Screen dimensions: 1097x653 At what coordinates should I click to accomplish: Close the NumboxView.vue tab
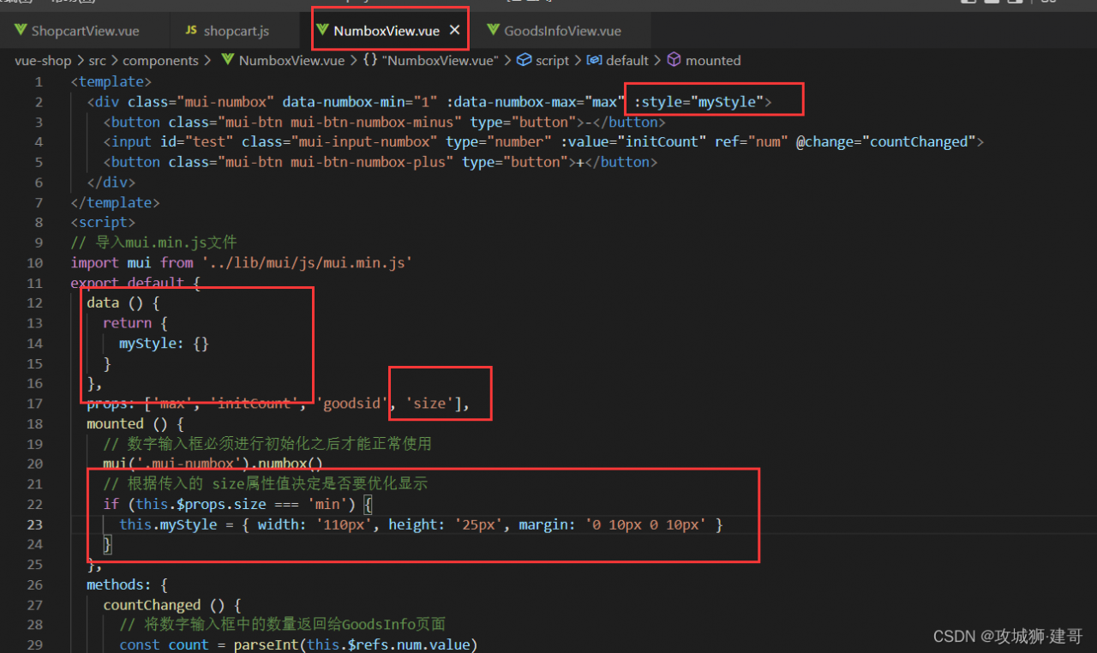[x=455, y=30]
